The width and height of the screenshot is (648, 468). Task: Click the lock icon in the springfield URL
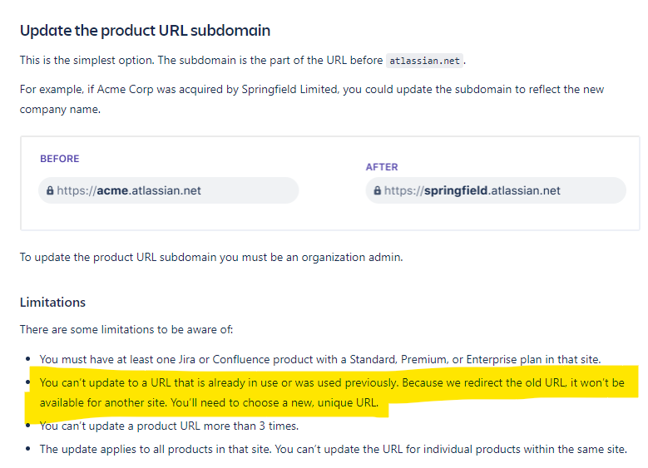coord(378,190)
